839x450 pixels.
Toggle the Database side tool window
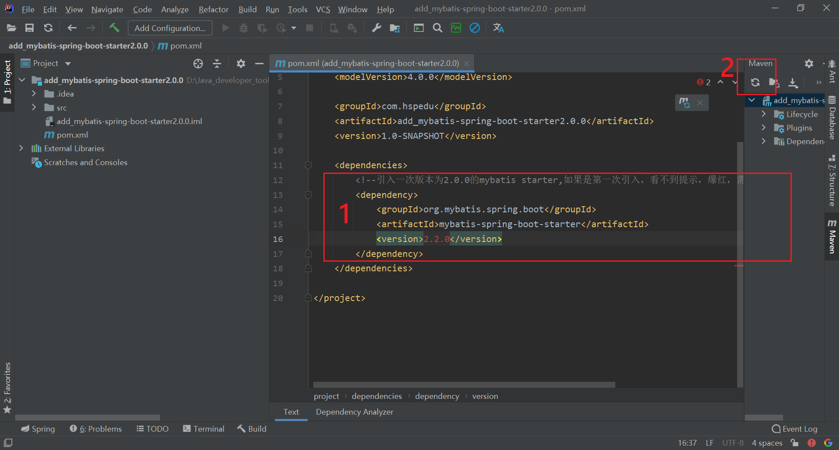[832, 118]
